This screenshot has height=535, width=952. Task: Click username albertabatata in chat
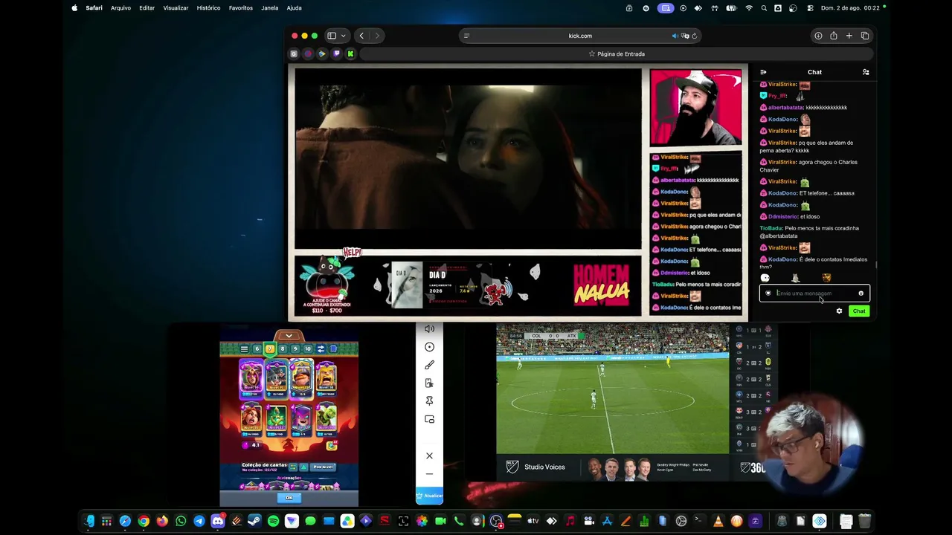pos(785,107)
